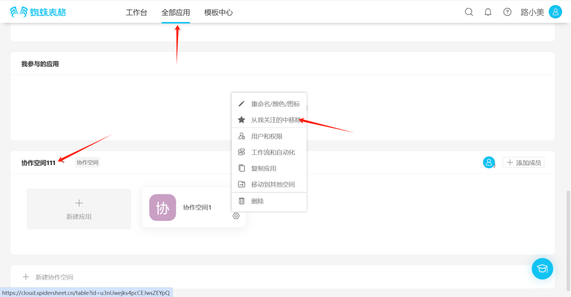Image resolution: width=571 pixels, height=297 pixels.
Task: Click the 新建应用 tile
Action: pos(79,209)
